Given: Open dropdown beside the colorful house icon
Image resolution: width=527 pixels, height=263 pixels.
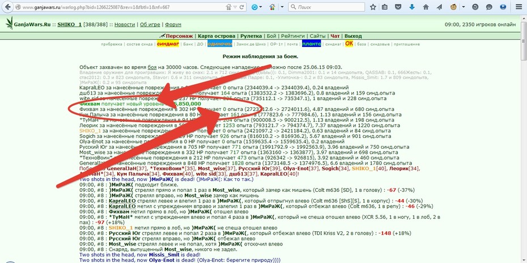Looking at the screenshot, I should [282, 7].
